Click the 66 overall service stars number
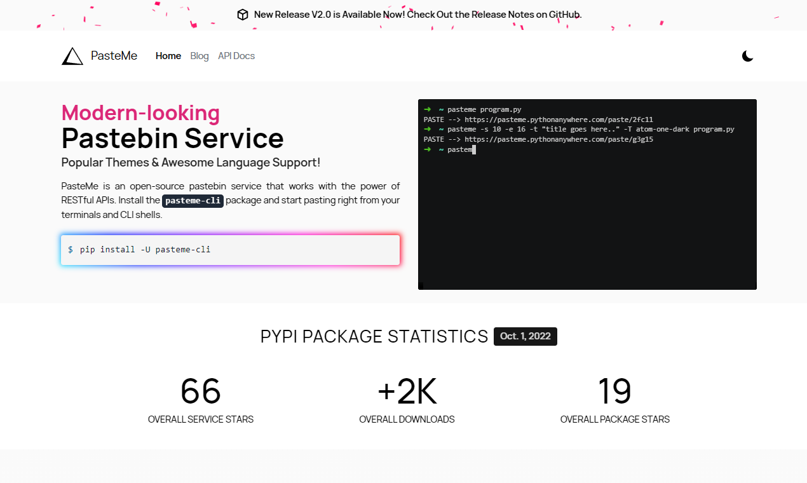Image resolution: width=807 pixels, height=483 pixels. (201, 391)
